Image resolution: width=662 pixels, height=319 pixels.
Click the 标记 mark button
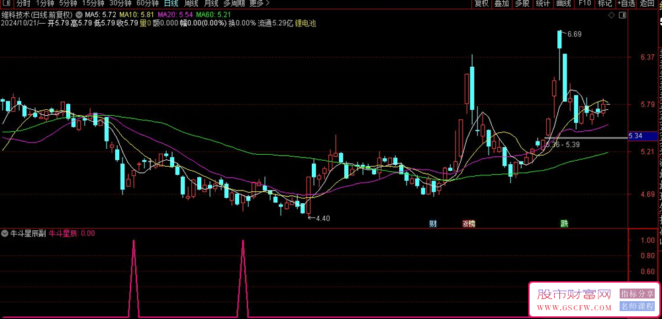click(604, 4)
